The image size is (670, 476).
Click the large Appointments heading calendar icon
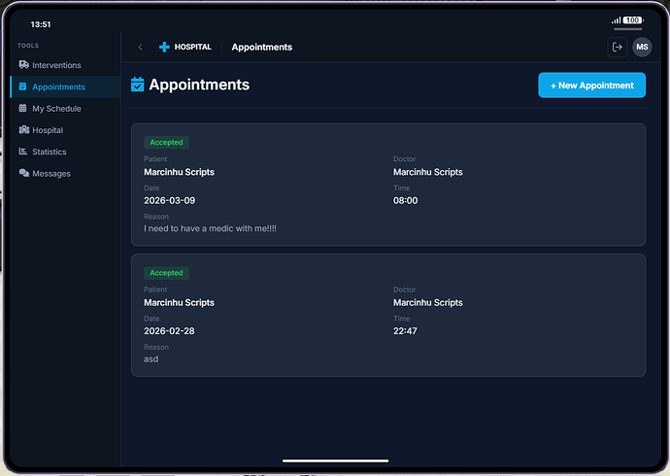click(138, 85)
